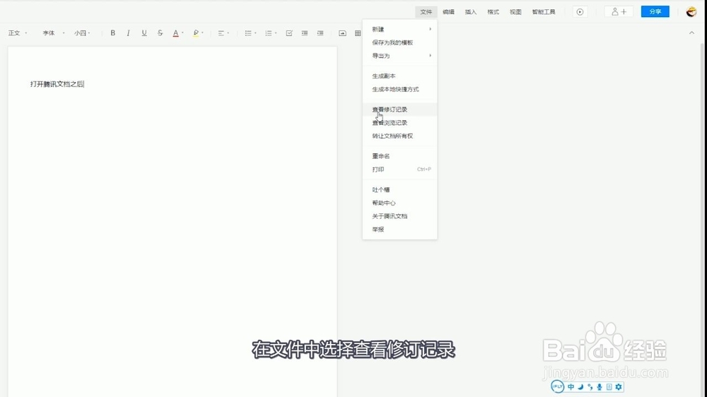Image resolution: width=707 pixels, height=397 pixels.
Task: Expand the 导出为 submenu
Action: (399, 56)
